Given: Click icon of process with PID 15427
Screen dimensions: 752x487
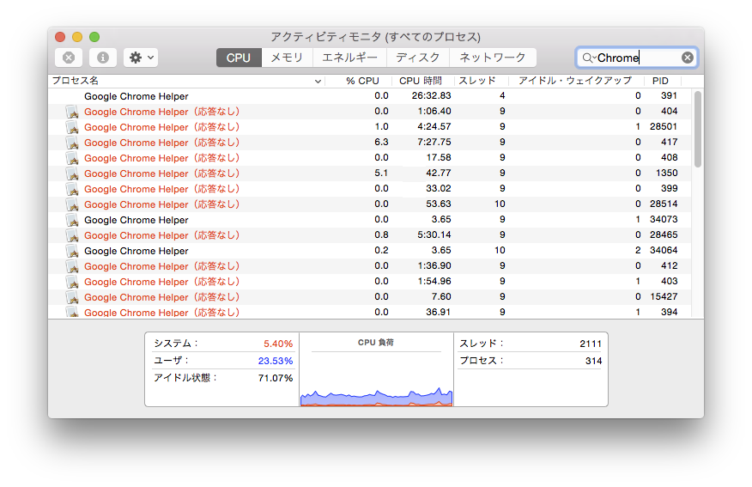Looking at the screenshot, I should pyautogui.click(x=72, y=297).
